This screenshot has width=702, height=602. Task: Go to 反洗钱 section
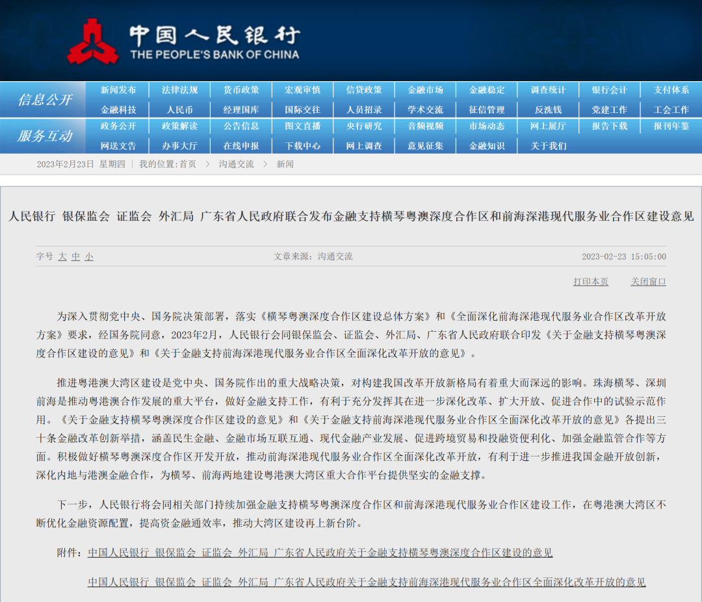click(x=549, y=110)
